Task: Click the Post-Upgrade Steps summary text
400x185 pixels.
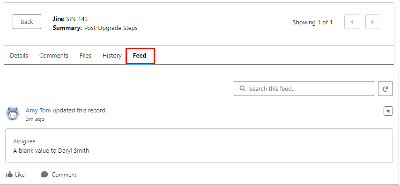Action: click(x=111, y=28)
